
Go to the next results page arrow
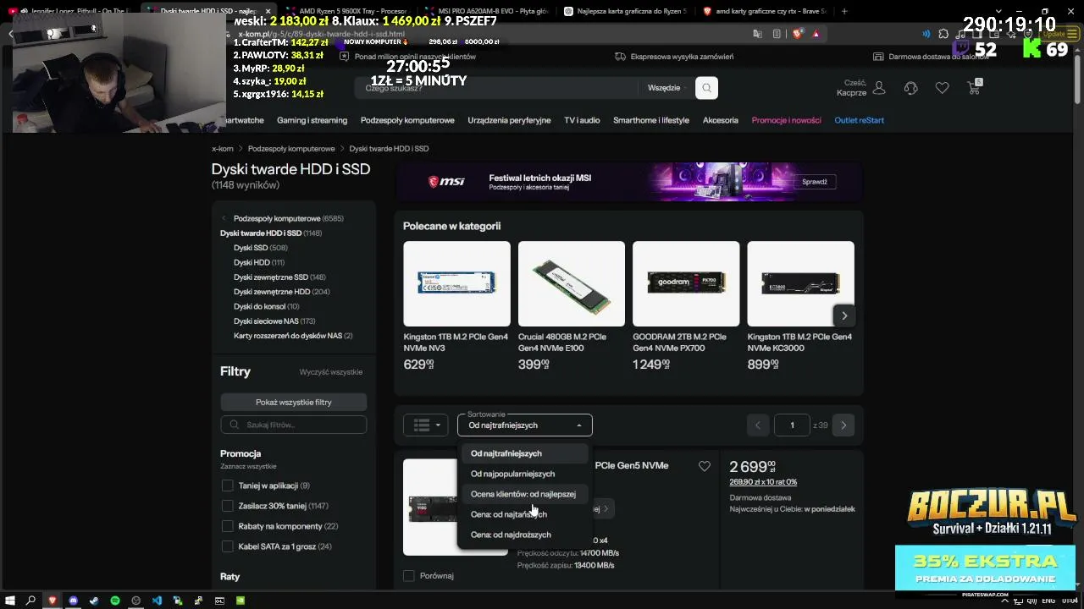(843, 425)
